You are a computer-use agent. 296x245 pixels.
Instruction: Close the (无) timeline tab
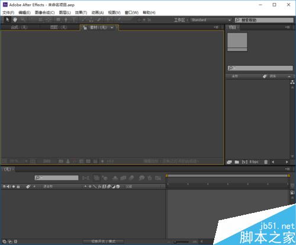coord(13,169)
